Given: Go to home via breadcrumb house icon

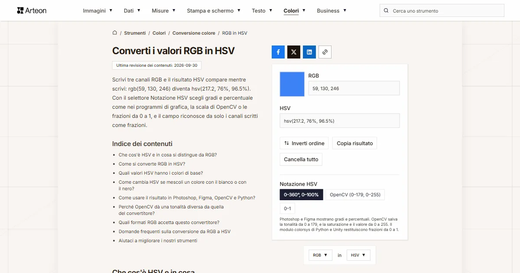Looking at the screenshot, I should click(115, 32).
